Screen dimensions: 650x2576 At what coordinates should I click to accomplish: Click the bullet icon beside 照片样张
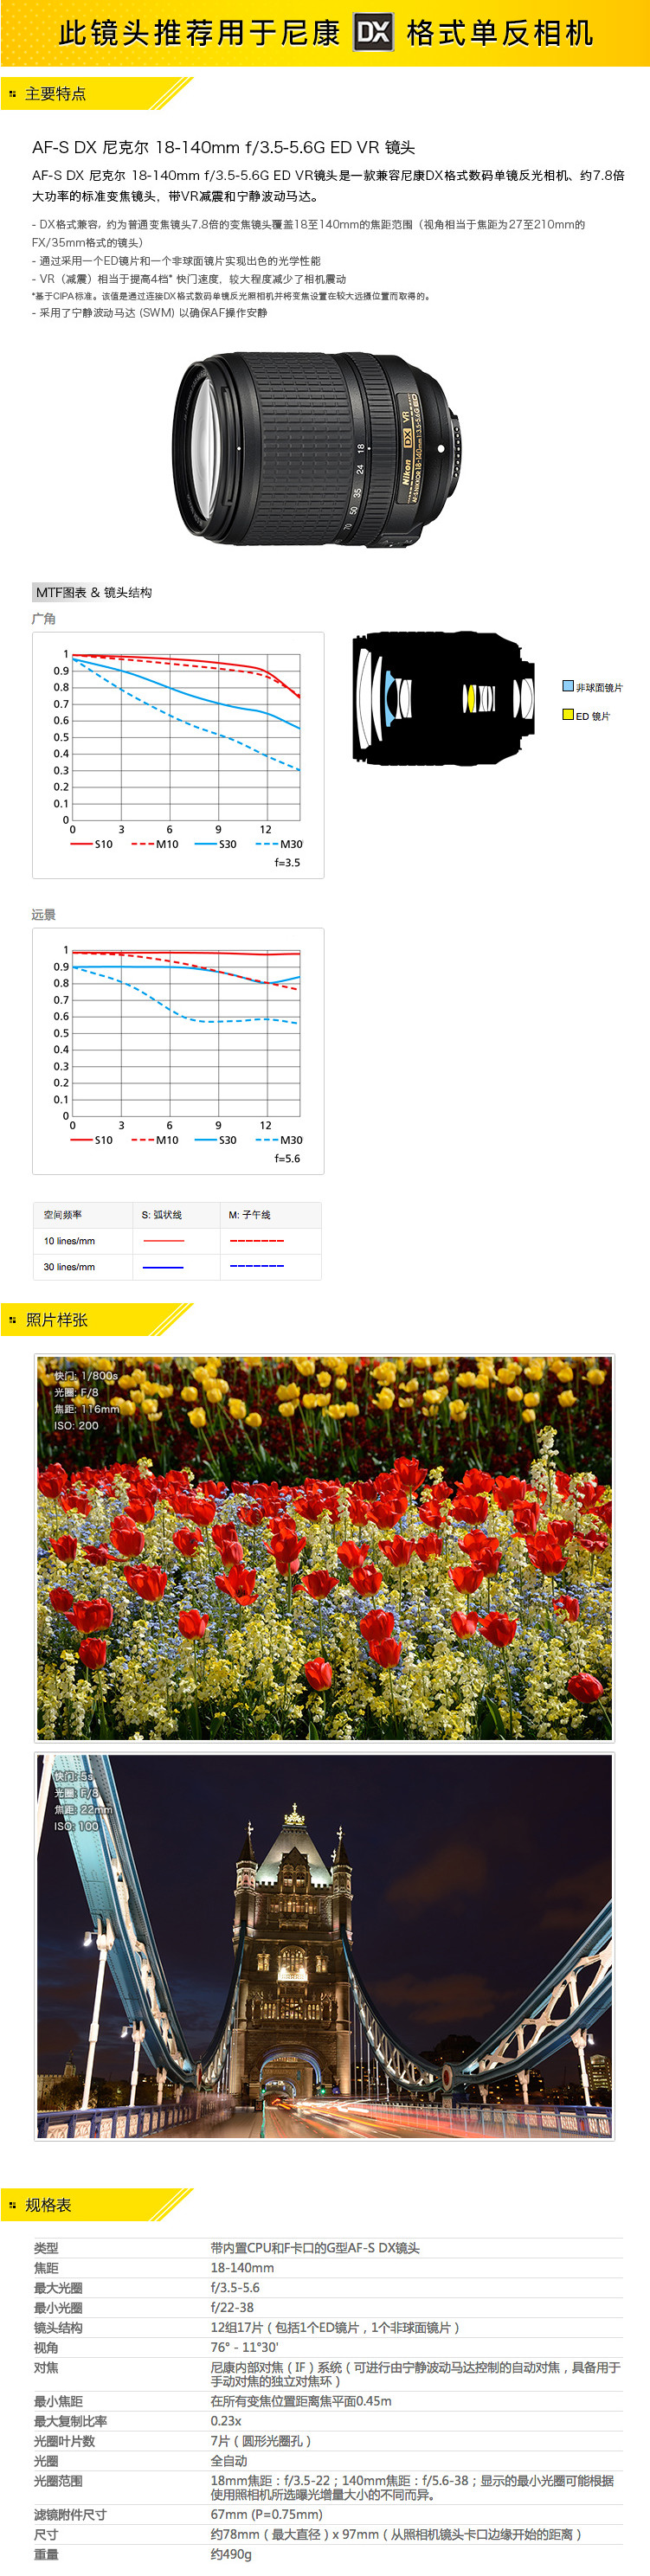click(12, 1320)
